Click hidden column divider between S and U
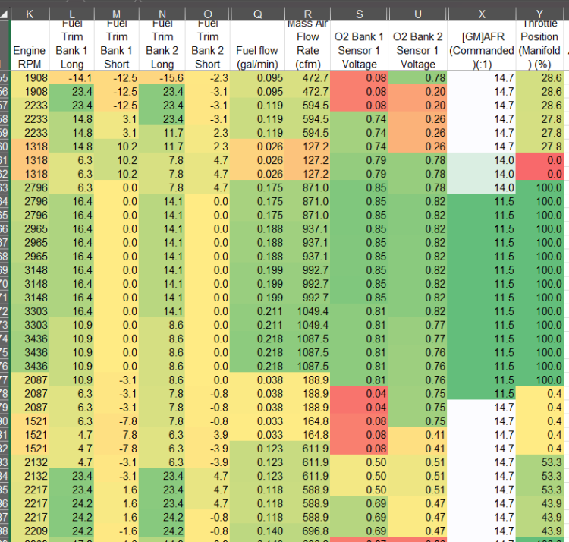The width and height of the screenshot is (569, 542). coord(388,14)
